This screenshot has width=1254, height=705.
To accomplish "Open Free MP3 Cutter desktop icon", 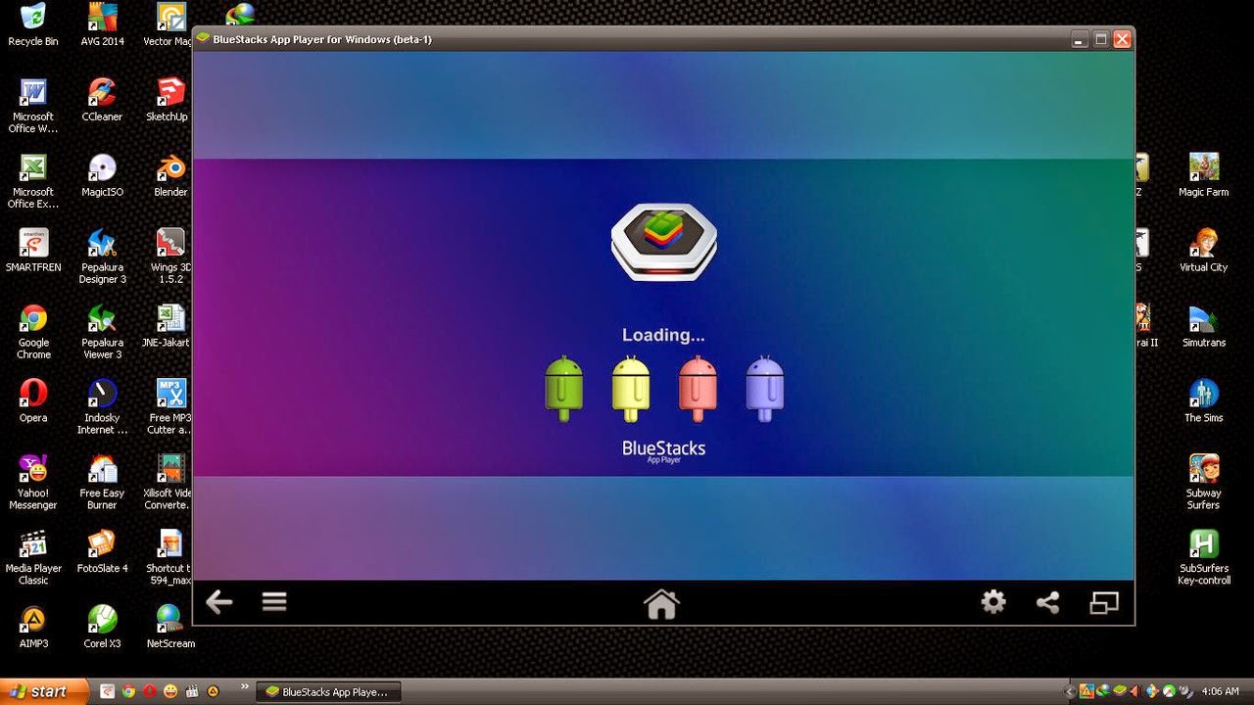I will tap(170, 407).
